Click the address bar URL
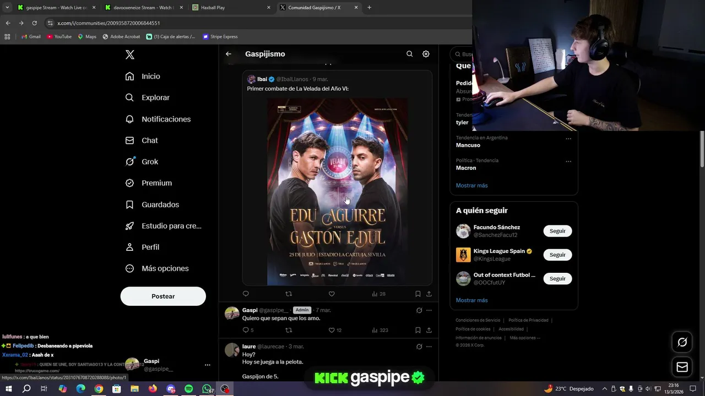The width and height of the screenshot is (705, 396). point(109,23)
